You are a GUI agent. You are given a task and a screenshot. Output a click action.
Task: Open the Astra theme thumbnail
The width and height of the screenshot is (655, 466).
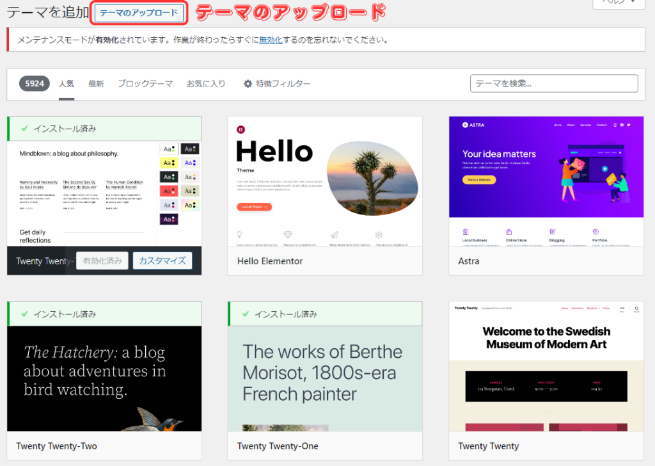point(546,181)
